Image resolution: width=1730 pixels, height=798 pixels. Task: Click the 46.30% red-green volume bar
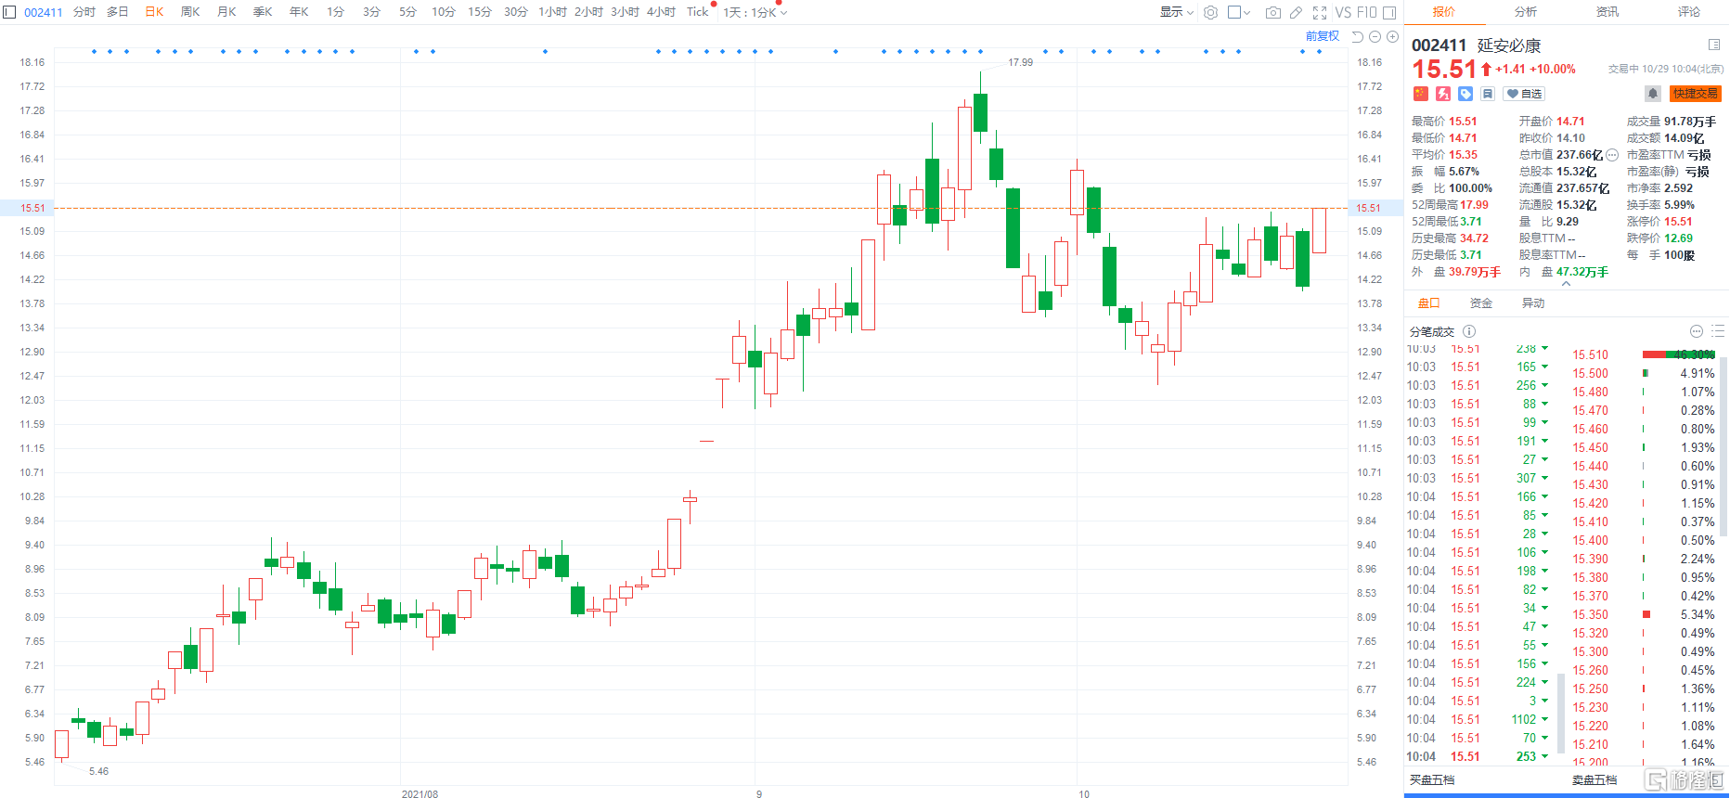[x=1679, y=354]
